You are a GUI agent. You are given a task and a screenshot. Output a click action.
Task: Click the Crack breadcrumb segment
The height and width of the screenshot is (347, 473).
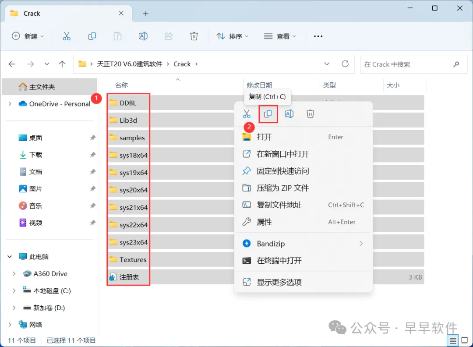pyautogui.click(x=182, y=64)
